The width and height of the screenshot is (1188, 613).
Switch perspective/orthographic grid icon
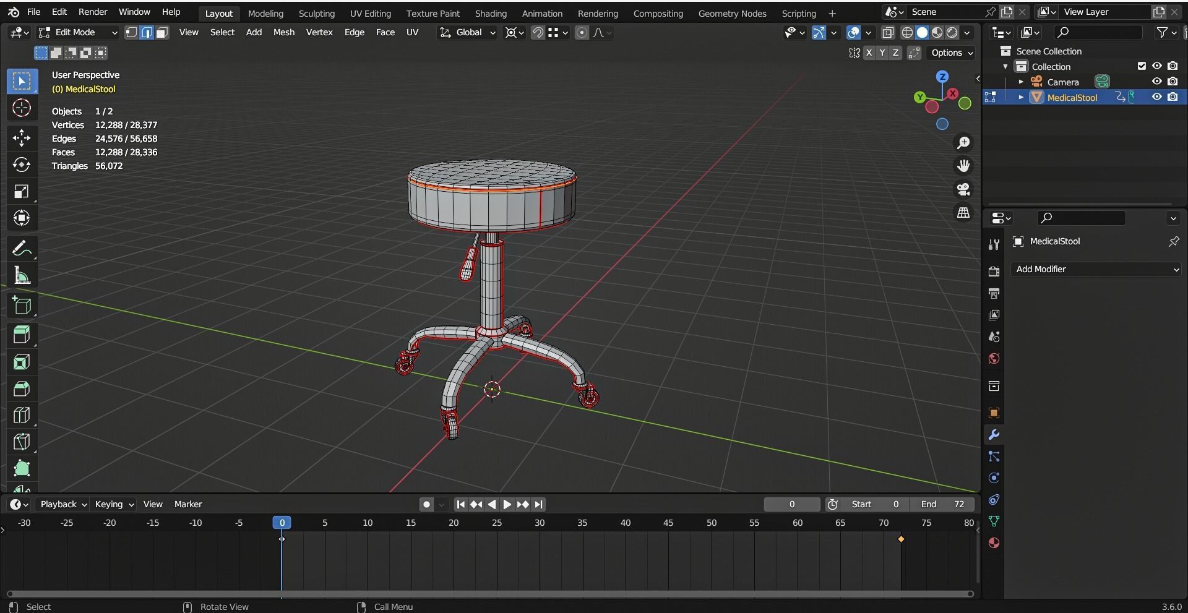tap(963, 213)
